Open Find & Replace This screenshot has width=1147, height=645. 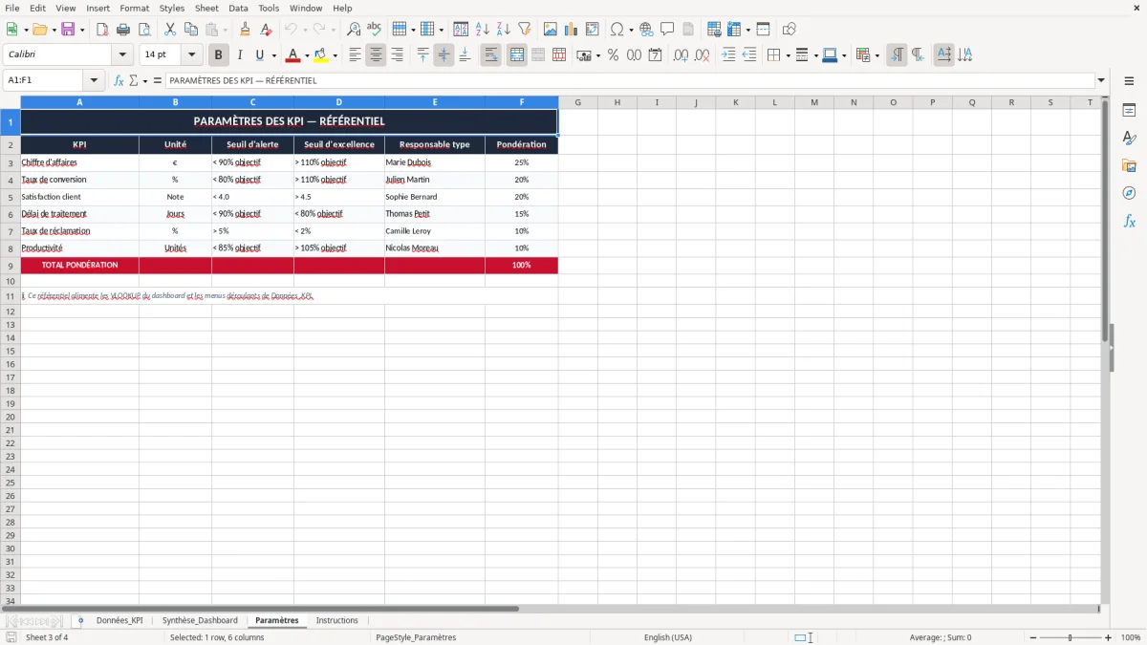coord(354,30)
